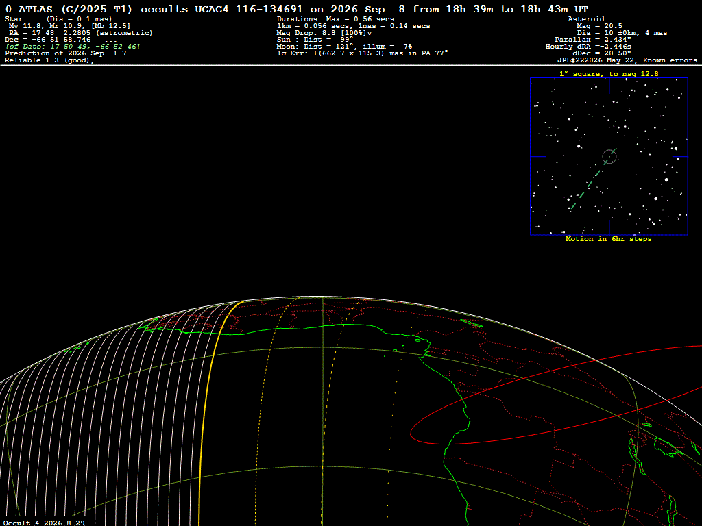Viewport: 702px width, 526px height.
Task: Click the vertical olive meridian line
Action: pyautogui.click(x=322, y=412)
